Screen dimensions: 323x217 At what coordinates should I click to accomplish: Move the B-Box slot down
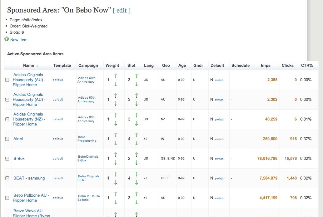137,163
